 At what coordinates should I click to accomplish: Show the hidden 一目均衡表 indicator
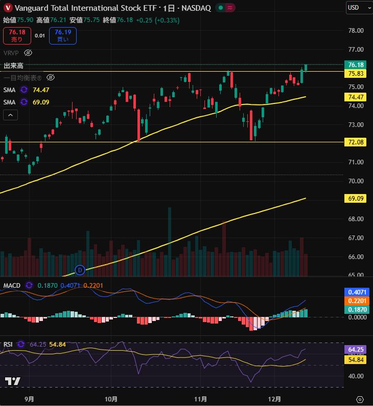tap(50, 77)
